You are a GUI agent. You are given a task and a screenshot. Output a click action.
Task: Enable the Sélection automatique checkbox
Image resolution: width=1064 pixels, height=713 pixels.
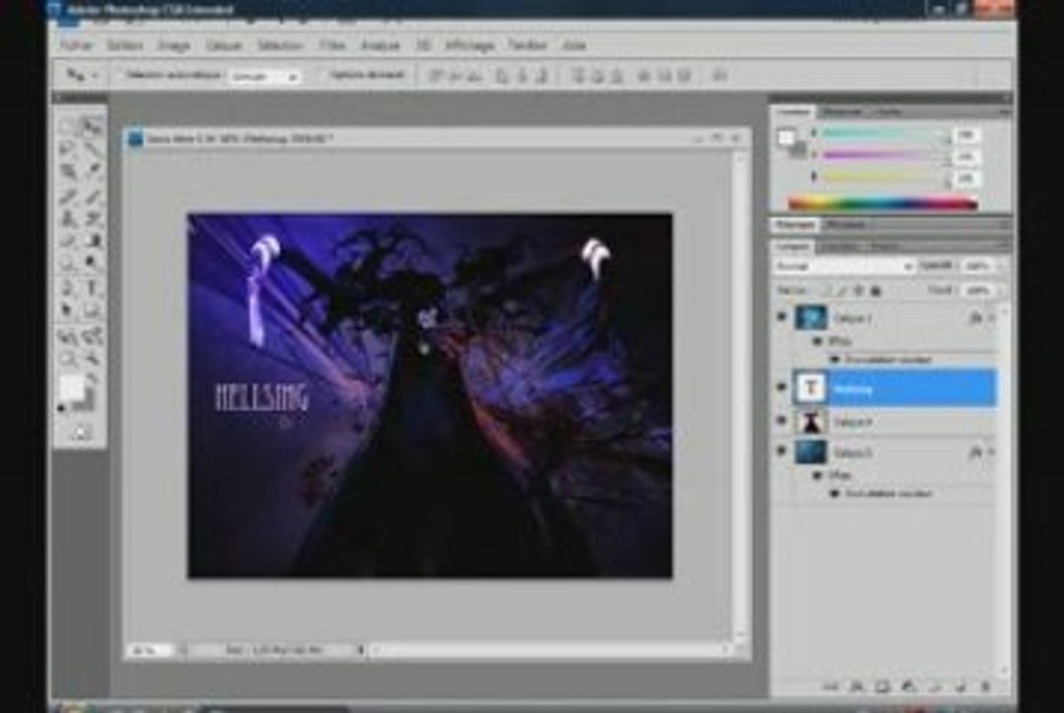coord(121,75)
